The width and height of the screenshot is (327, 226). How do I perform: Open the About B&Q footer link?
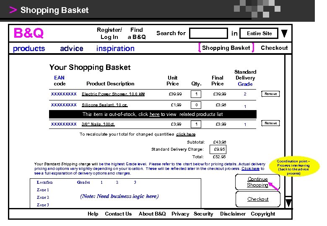(x=152, y=214)
